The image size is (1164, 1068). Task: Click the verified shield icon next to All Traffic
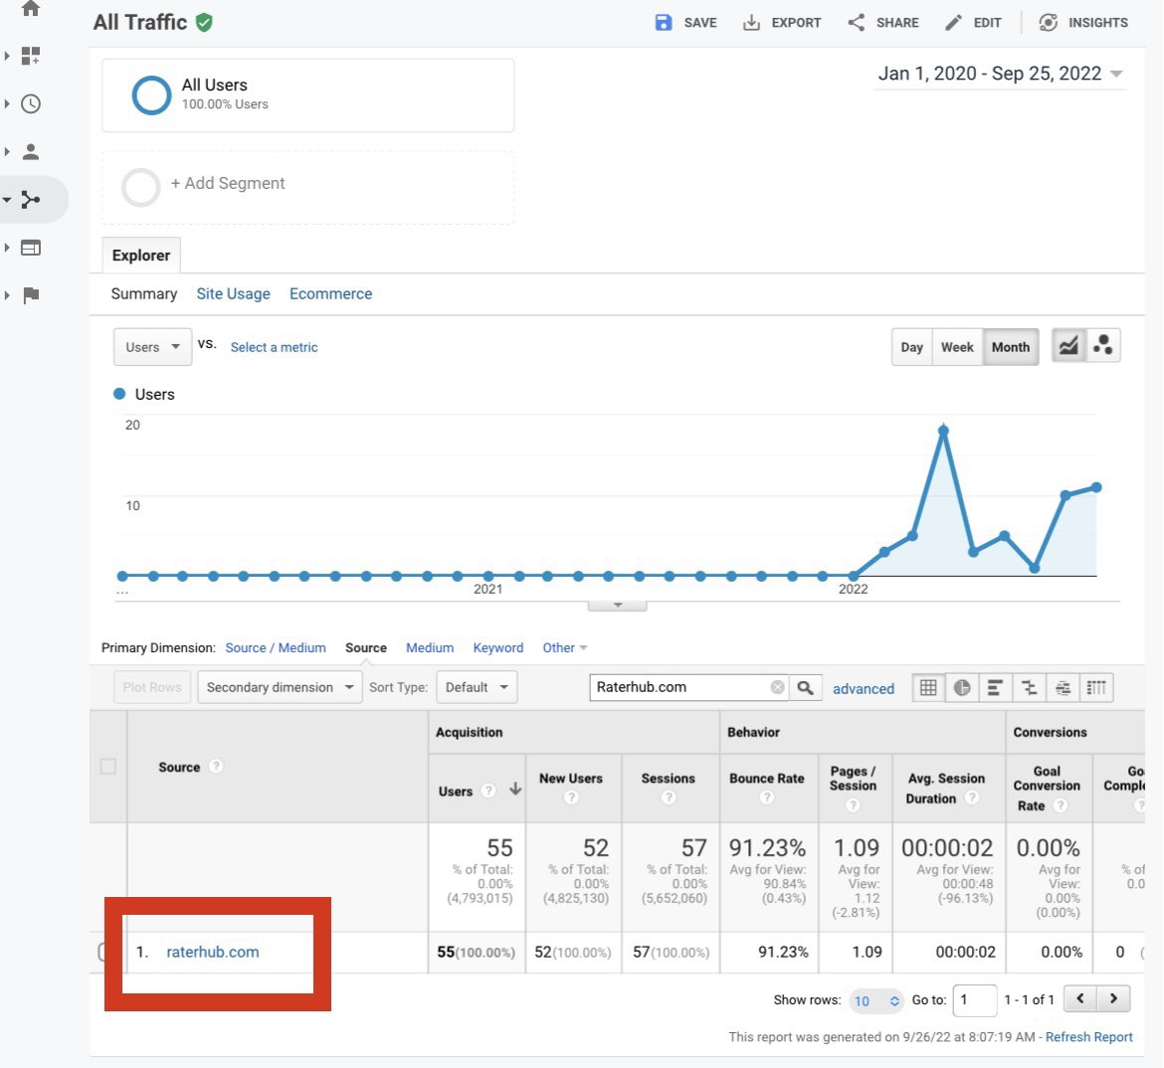point(204,22)
